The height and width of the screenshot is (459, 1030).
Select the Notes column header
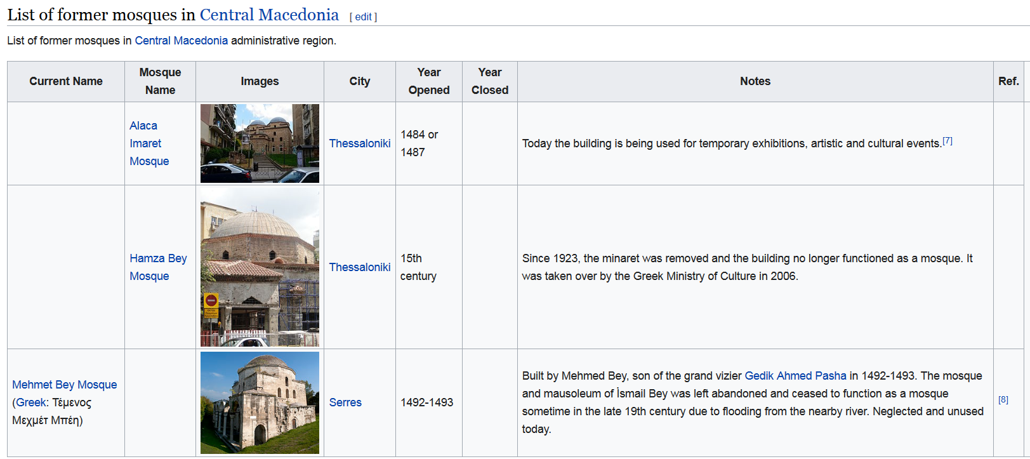[x=755, y=81]
